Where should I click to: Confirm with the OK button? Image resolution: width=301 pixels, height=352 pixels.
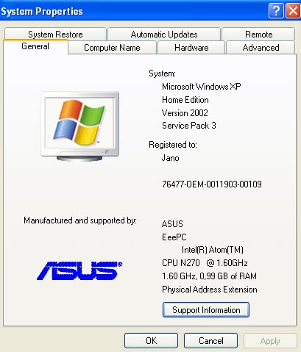tap(151, 341)
